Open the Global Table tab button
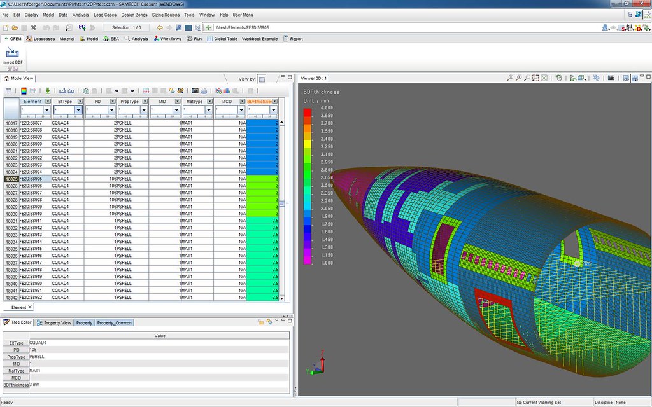 [222, 39]
